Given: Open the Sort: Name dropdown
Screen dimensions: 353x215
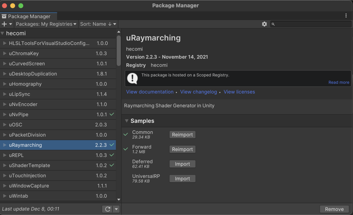Looking at the screenshot, I should [x=98, y=24].
